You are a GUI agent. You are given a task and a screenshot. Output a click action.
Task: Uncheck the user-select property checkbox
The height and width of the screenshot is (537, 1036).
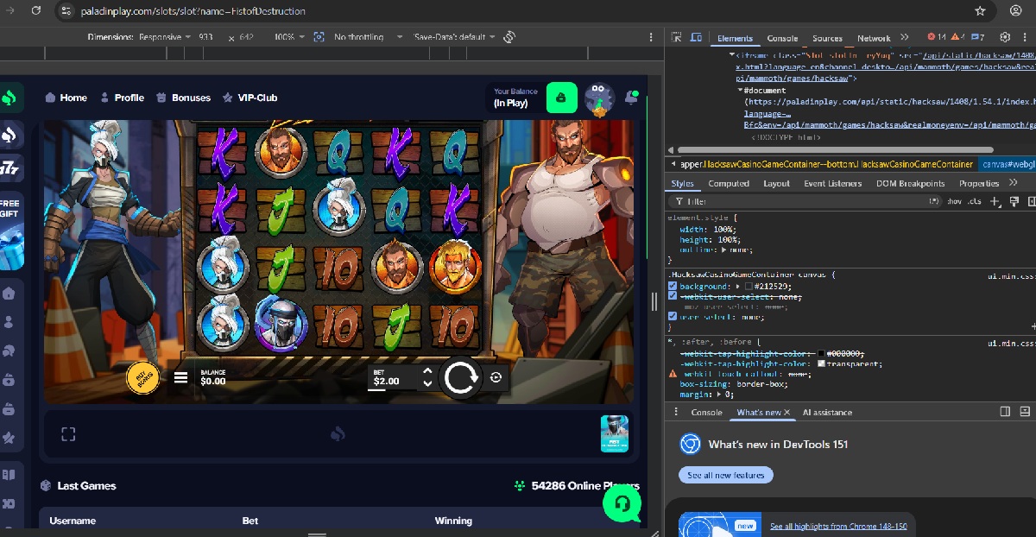673,316
